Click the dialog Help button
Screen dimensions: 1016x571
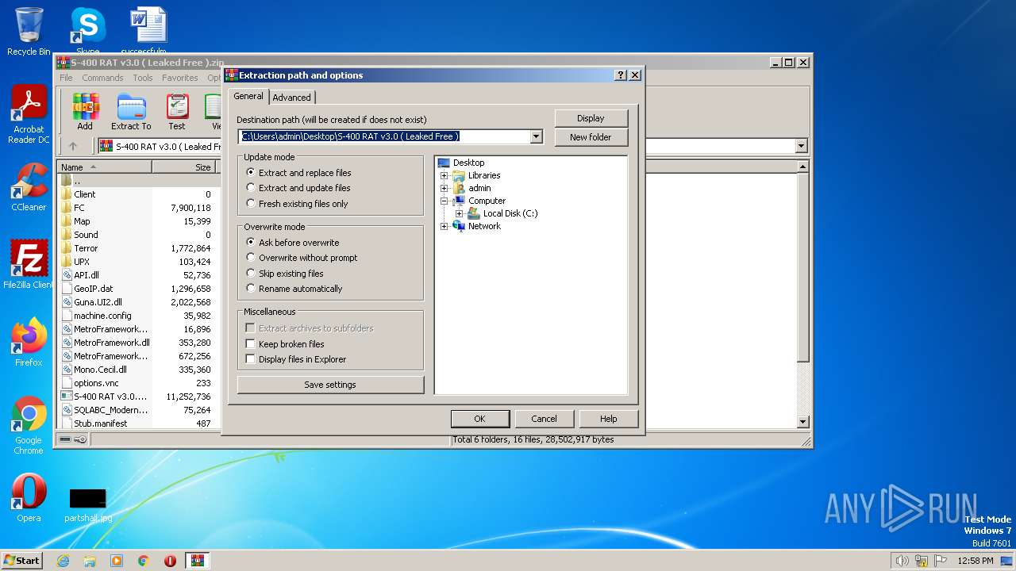tap(608, 419)
